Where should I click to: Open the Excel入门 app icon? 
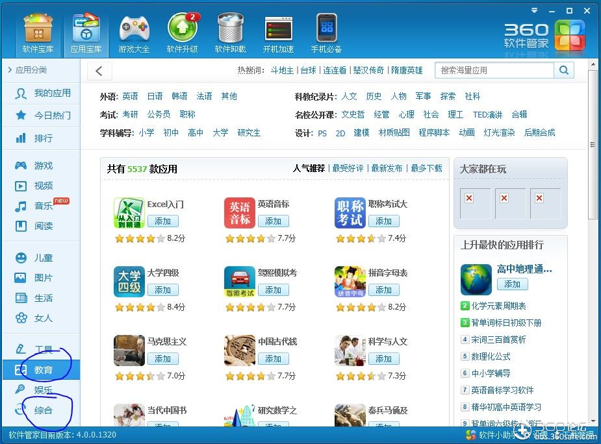pyautogui.click(x=129, y=213)
